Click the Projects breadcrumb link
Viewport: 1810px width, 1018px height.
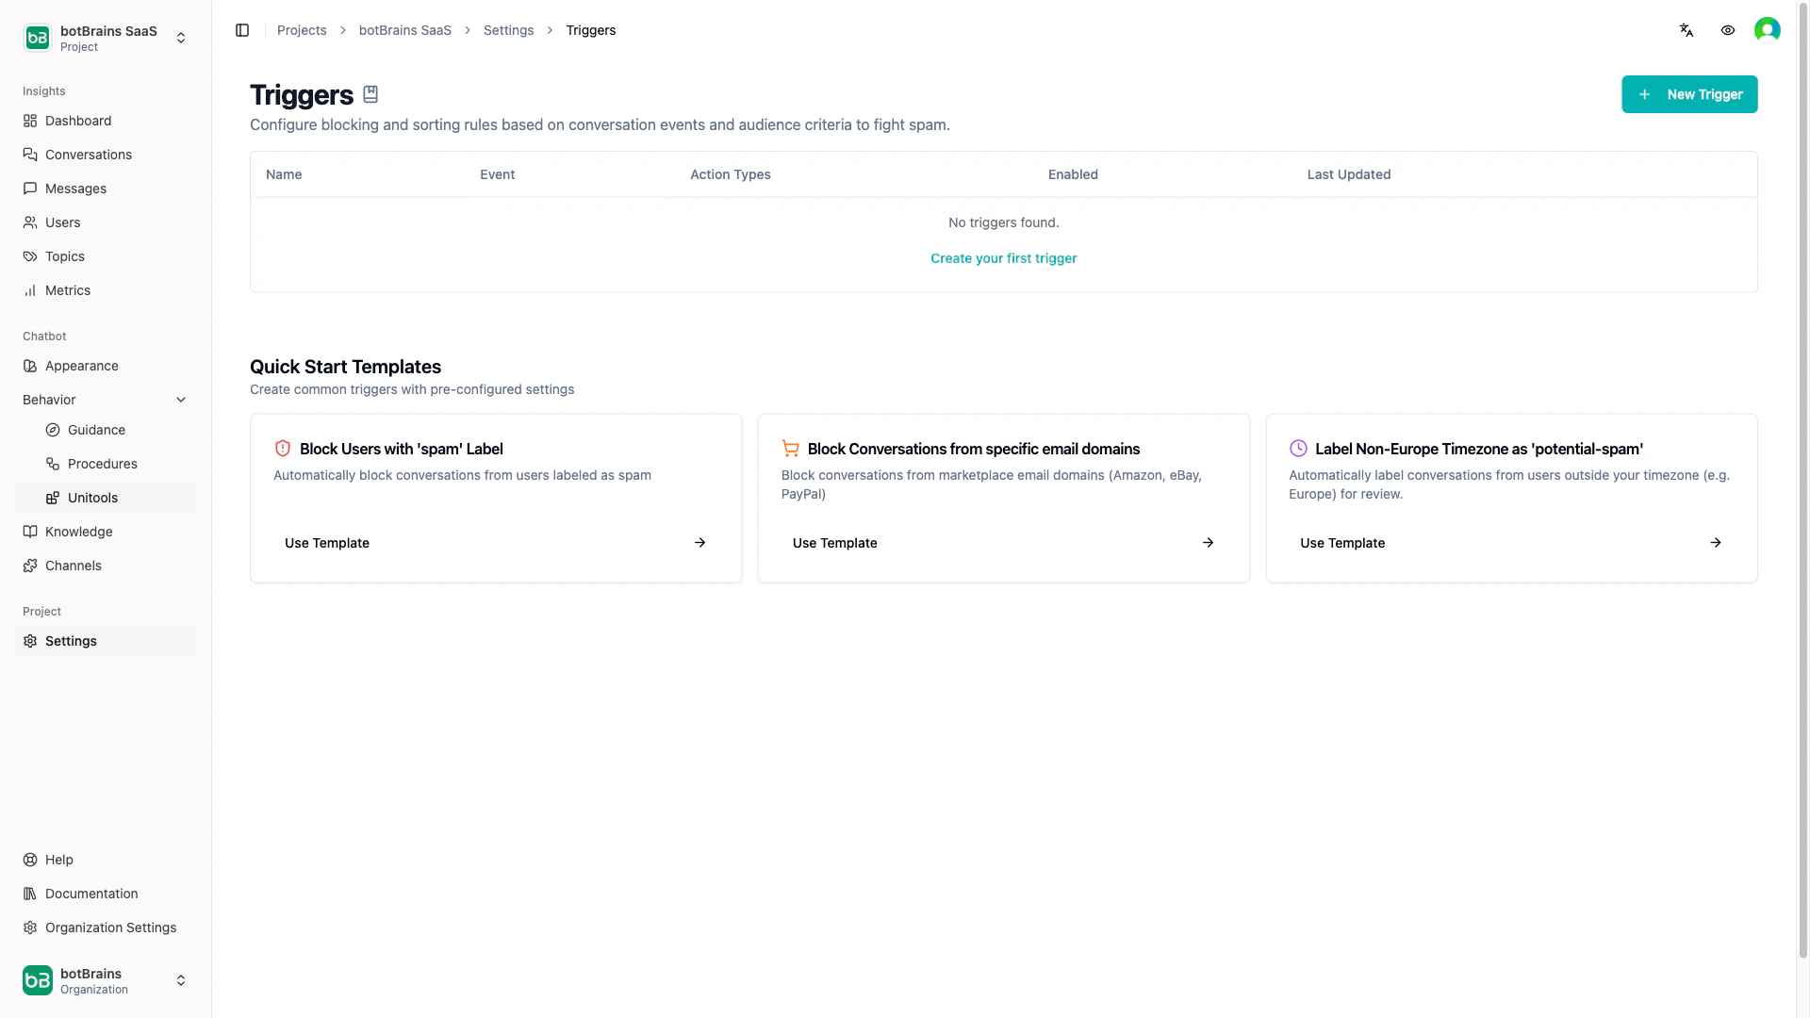tap(301, 29)
